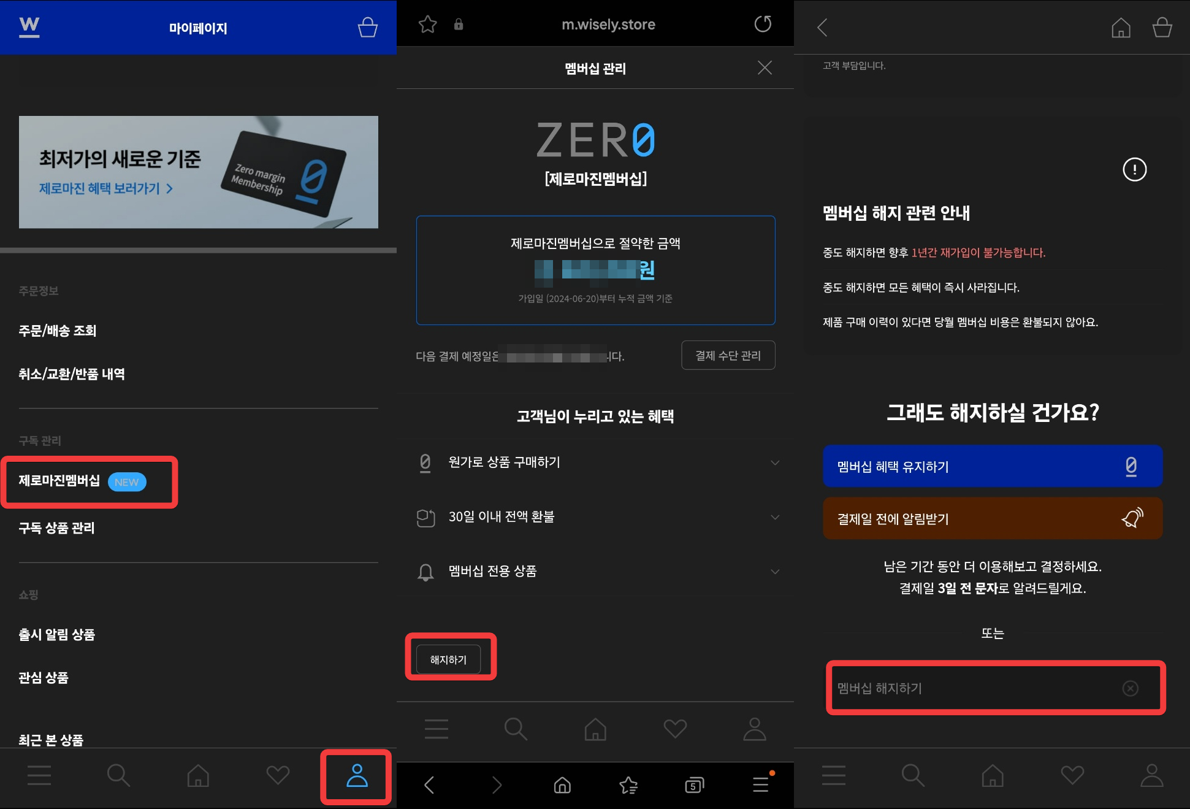Open the cart from the 마이페이지 header
The height and width of the screenshot is (809, 1190).
click(367, 27)
